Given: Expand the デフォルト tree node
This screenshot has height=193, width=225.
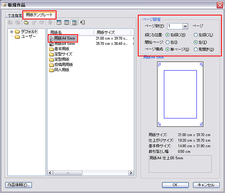Looking at the screenshot, I should (12, 31).
